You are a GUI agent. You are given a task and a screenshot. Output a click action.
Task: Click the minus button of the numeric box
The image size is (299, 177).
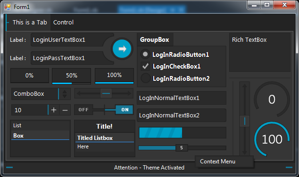point(65,110)
